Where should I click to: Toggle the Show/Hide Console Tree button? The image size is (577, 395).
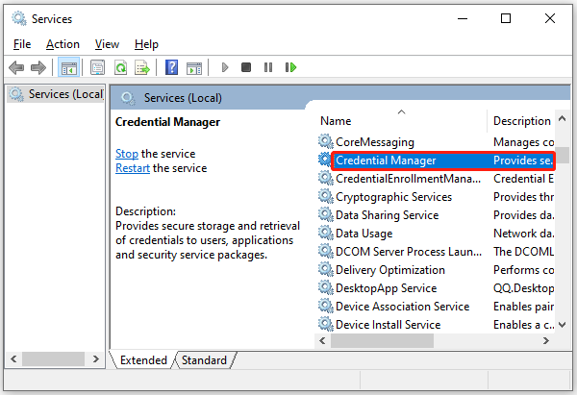pos(68,67)
